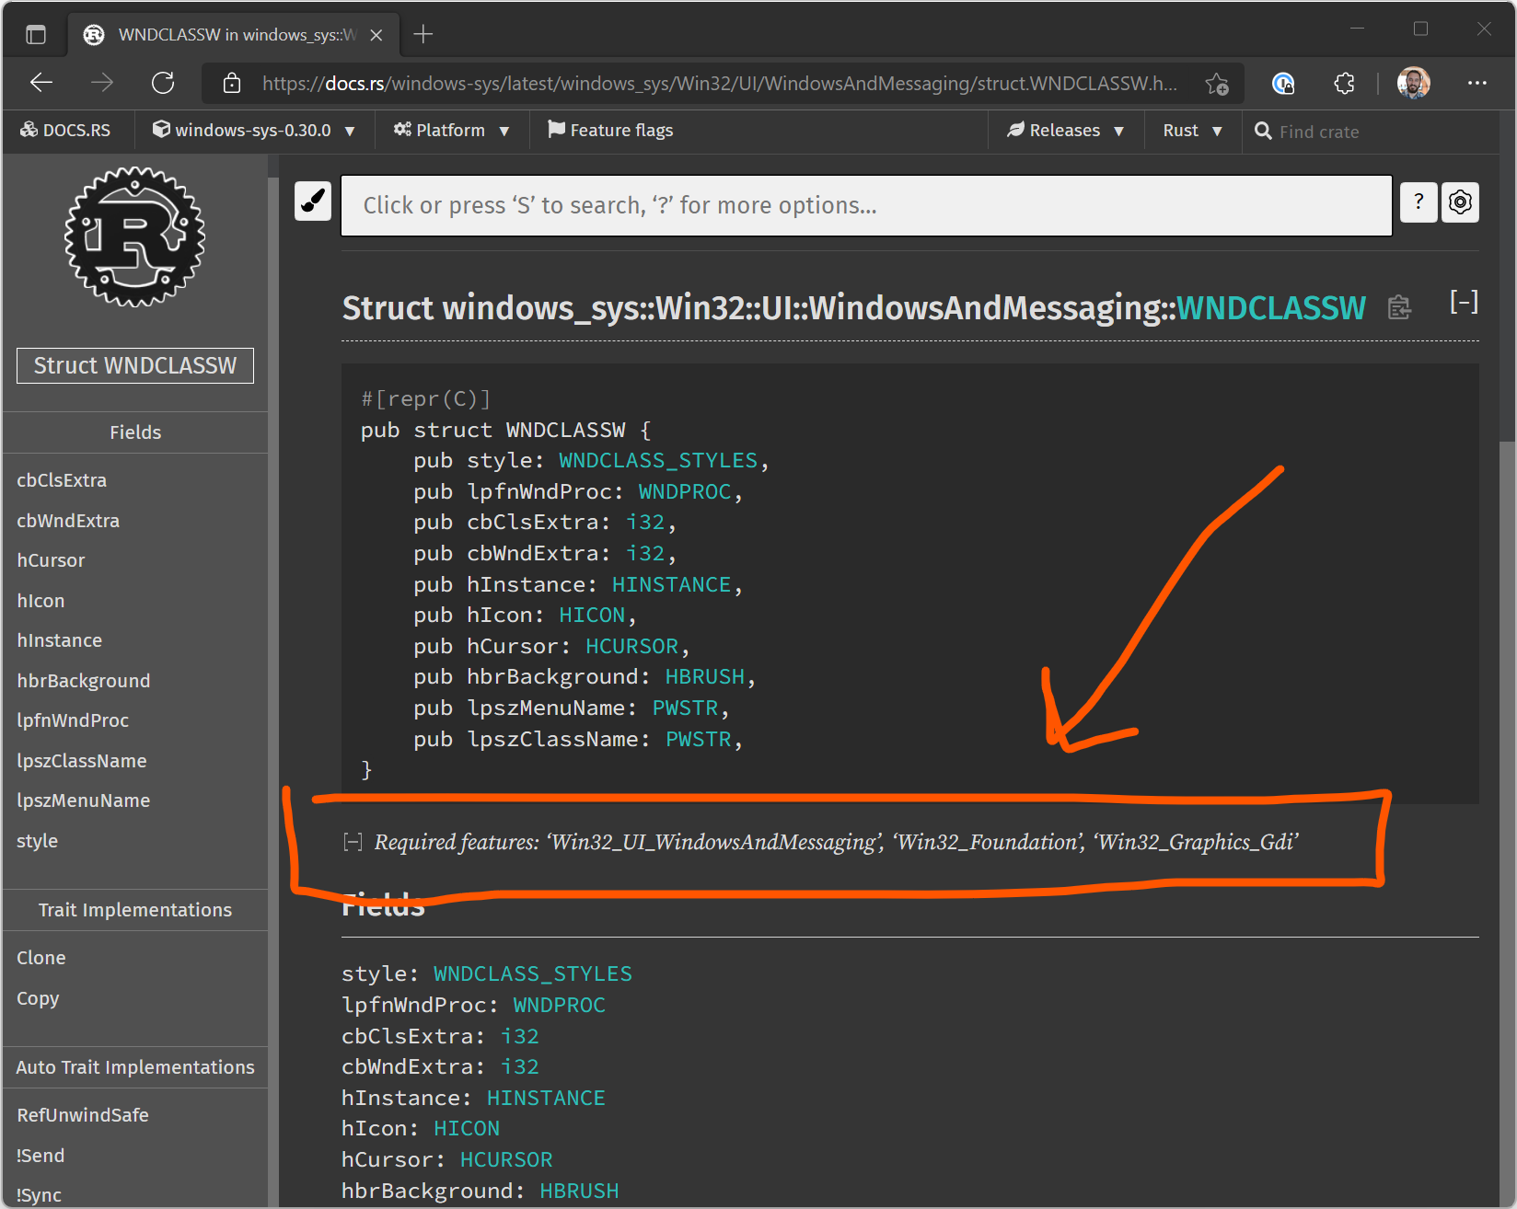The image size is (1517, 1209).
Task: Copy the item path with the clipboard icon
Action: pyautogui.click(x=1399, y=308)
